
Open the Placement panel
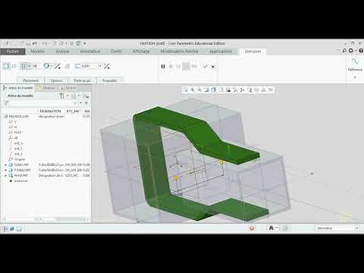(x=30, y=80)
